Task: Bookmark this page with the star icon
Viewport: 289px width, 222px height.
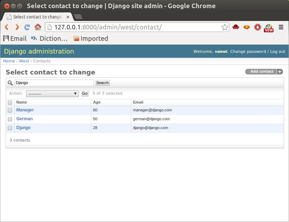Action: pyautogui.click(x=225, y=27)
